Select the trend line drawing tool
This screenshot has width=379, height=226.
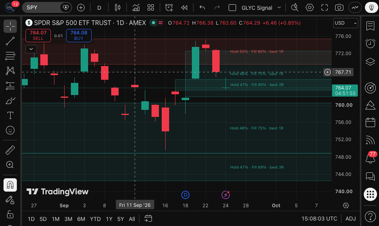pyautogui.click(x=10, y=41)
